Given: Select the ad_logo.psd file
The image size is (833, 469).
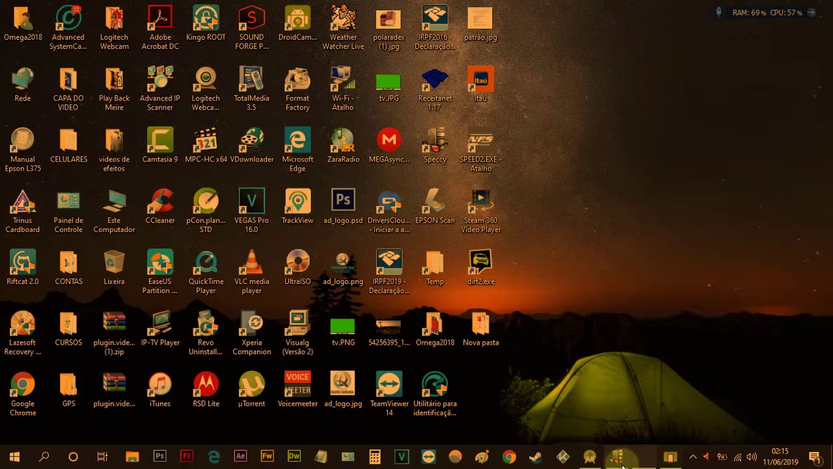Looking at the screenshot, I should (x=343, y=206).
